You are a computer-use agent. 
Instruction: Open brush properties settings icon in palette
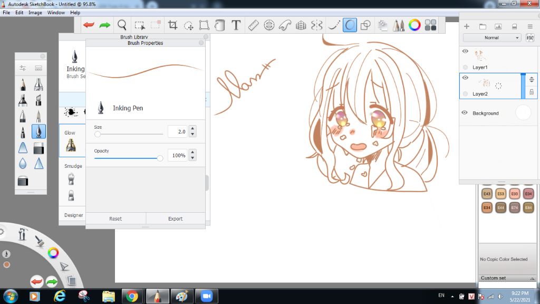click(23, 68)
